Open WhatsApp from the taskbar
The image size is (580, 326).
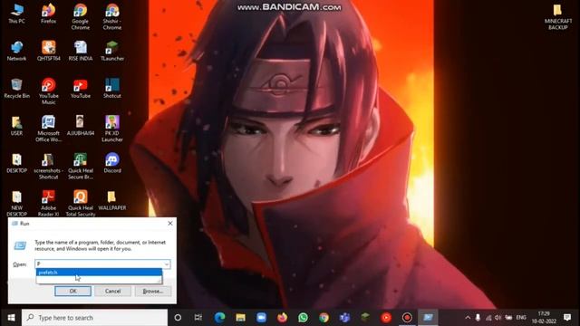point(303,318)
